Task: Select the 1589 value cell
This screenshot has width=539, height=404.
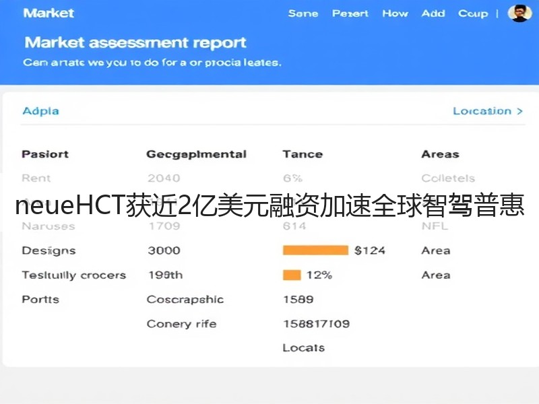Action: [298, 299]
